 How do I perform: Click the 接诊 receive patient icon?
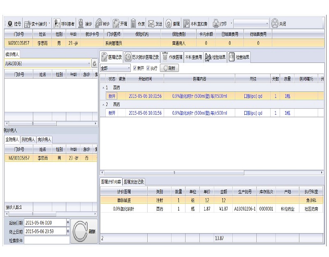click(x=81, y=24)
